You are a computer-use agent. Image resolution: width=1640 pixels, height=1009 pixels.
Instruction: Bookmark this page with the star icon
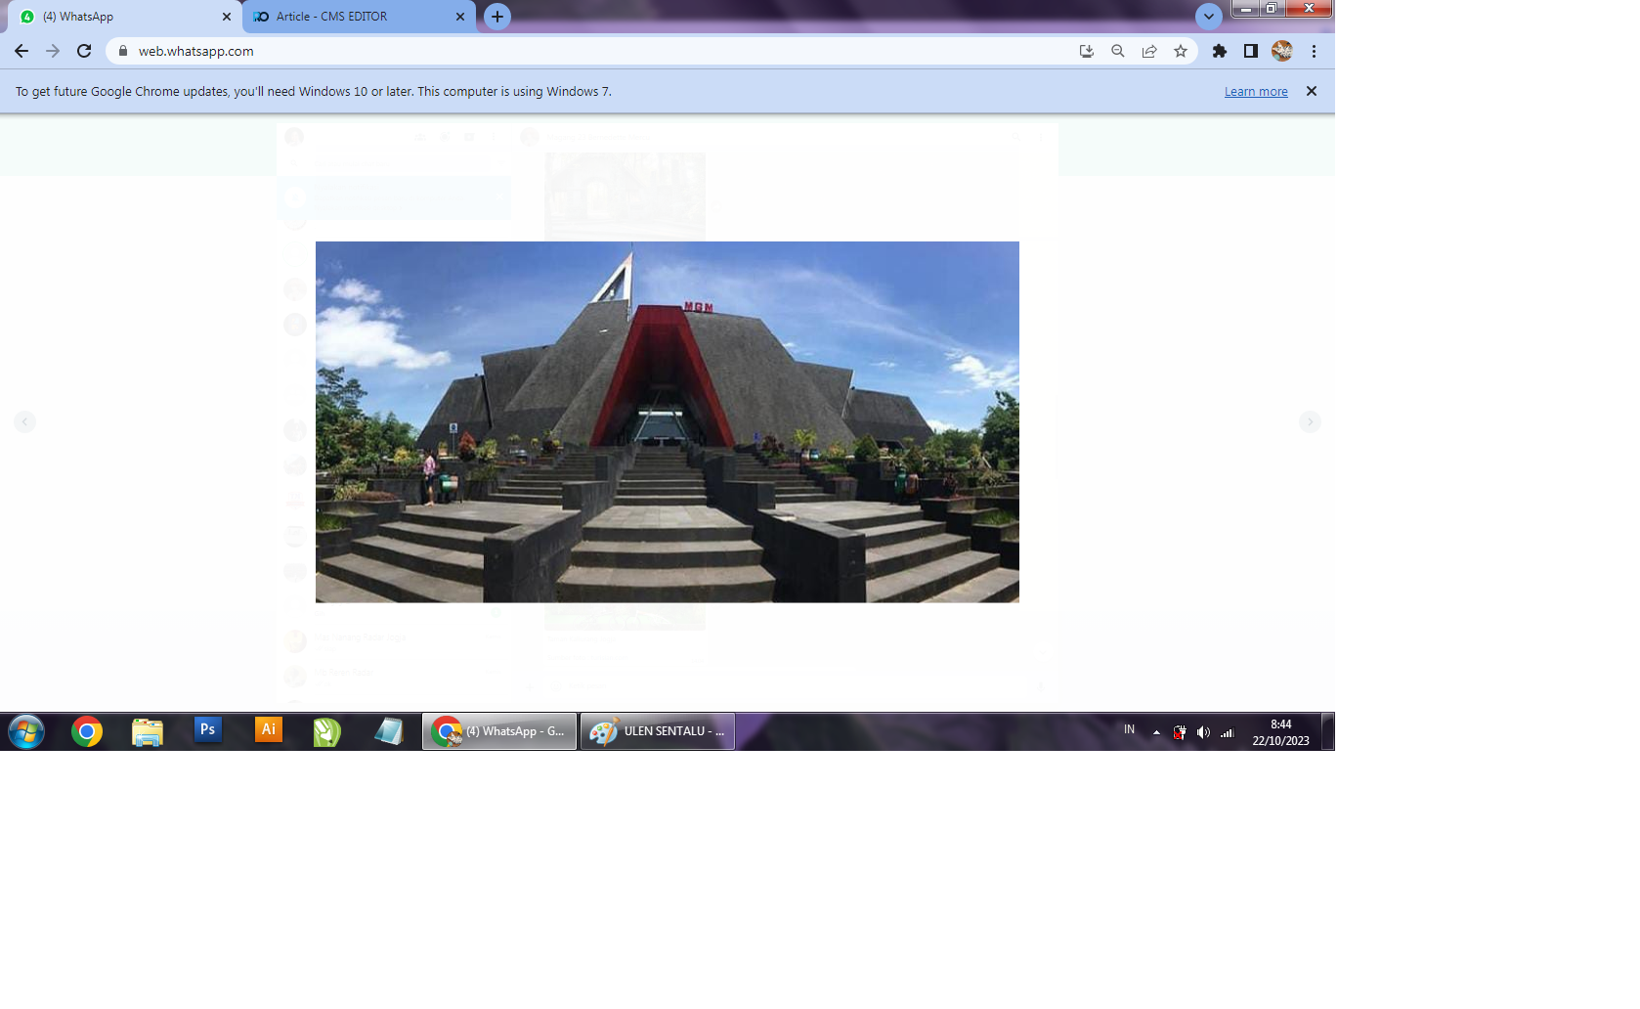pyautogui.click(x=1181, y=51)
